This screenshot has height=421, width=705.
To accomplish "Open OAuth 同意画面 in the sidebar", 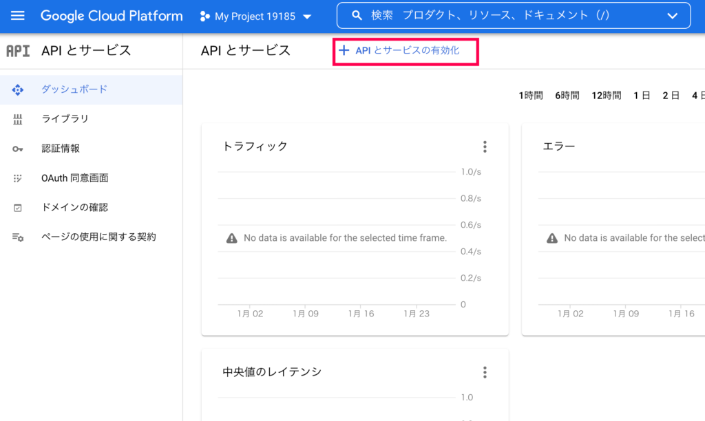I will pyautogui.click(x=92, y=178).
